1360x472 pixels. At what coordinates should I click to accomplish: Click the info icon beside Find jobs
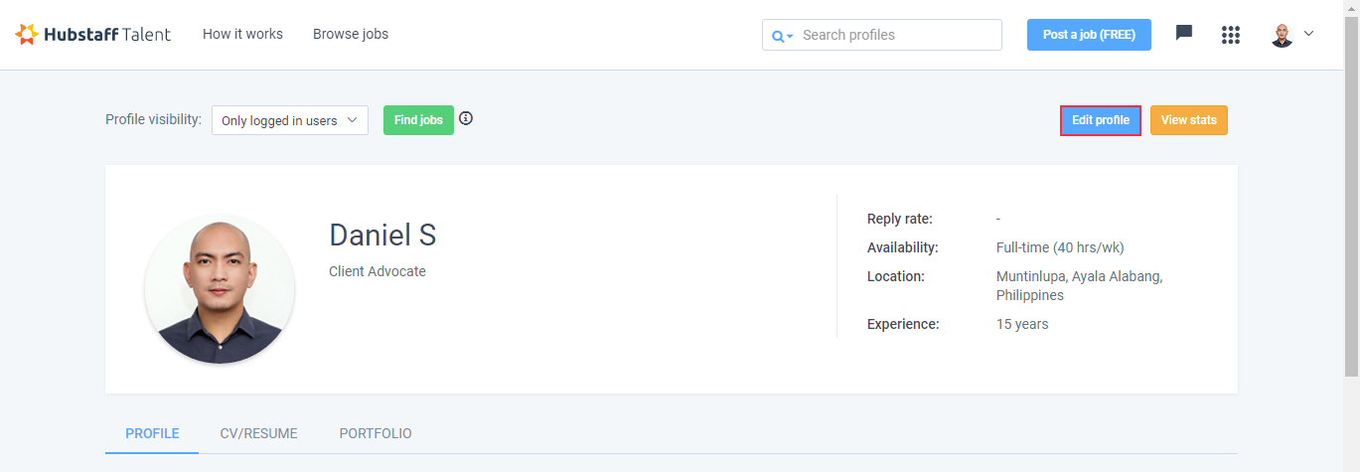(x=466, y=119)
